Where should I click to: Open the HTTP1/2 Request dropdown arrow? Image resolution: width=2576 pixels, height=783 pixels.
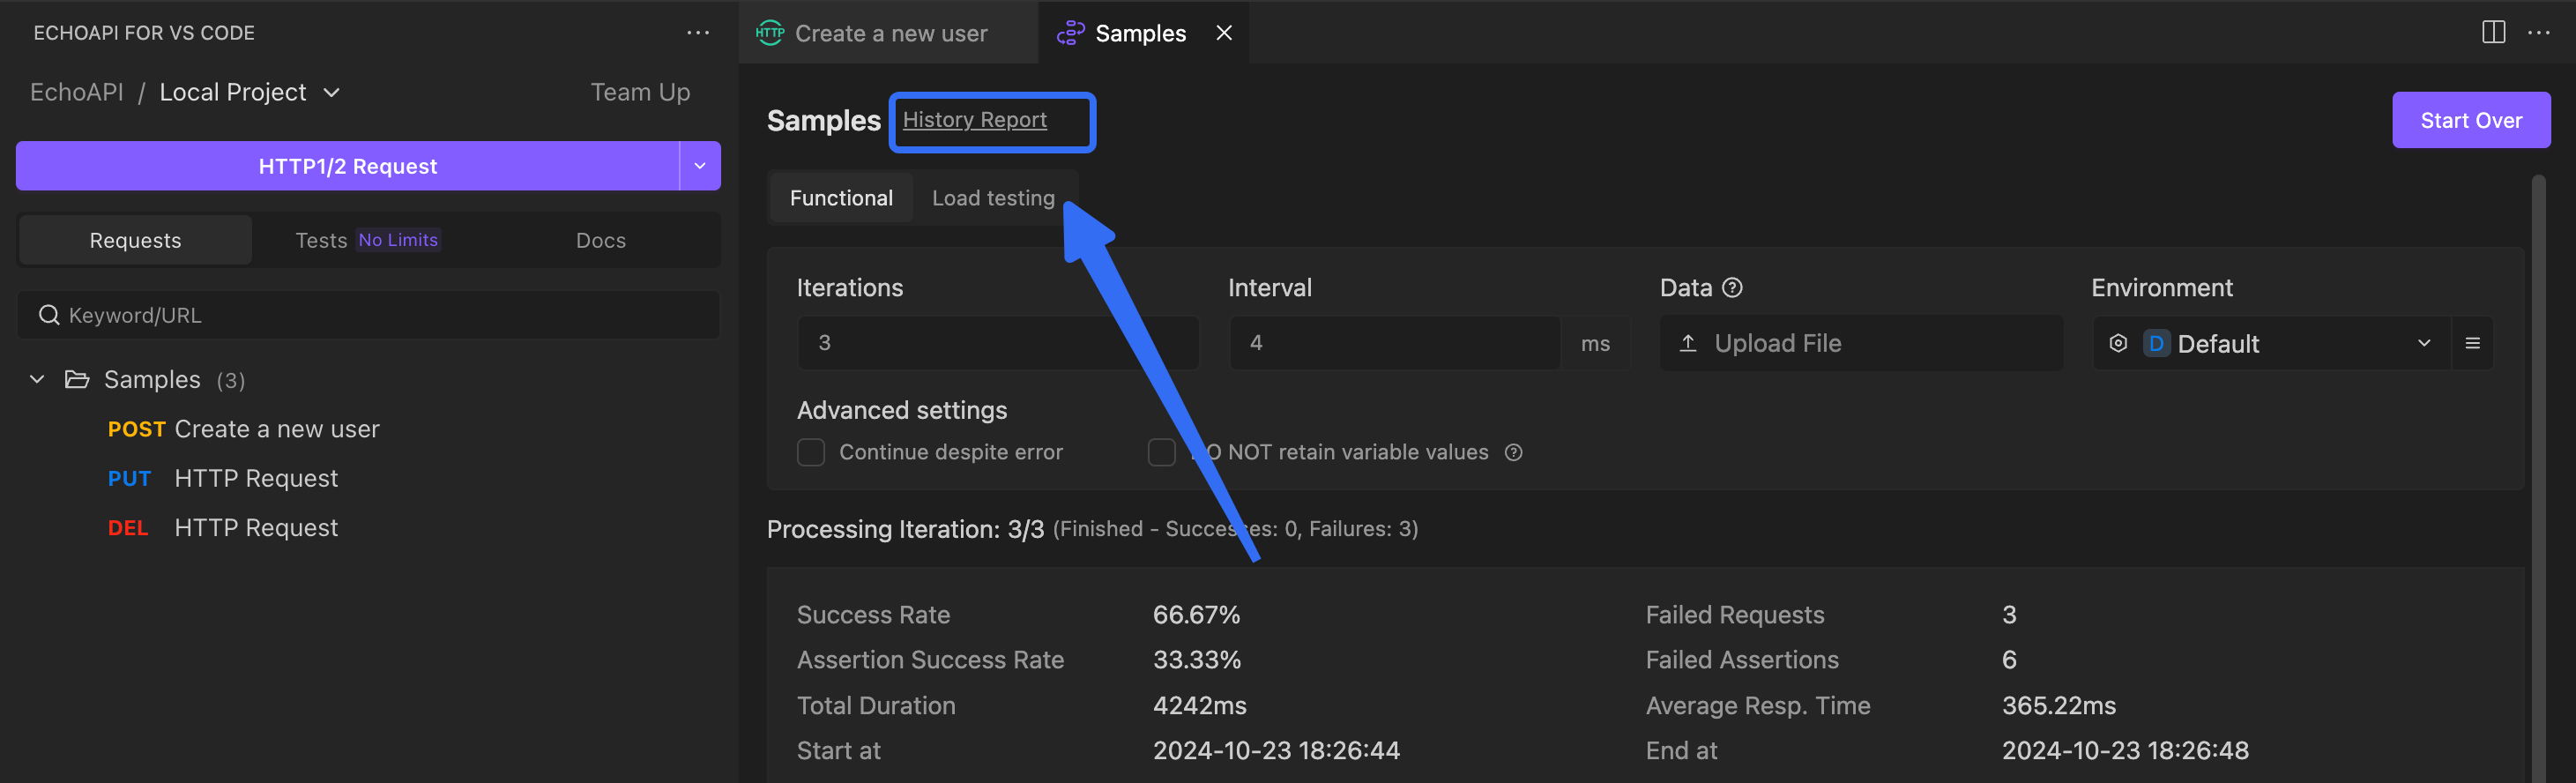700,166
